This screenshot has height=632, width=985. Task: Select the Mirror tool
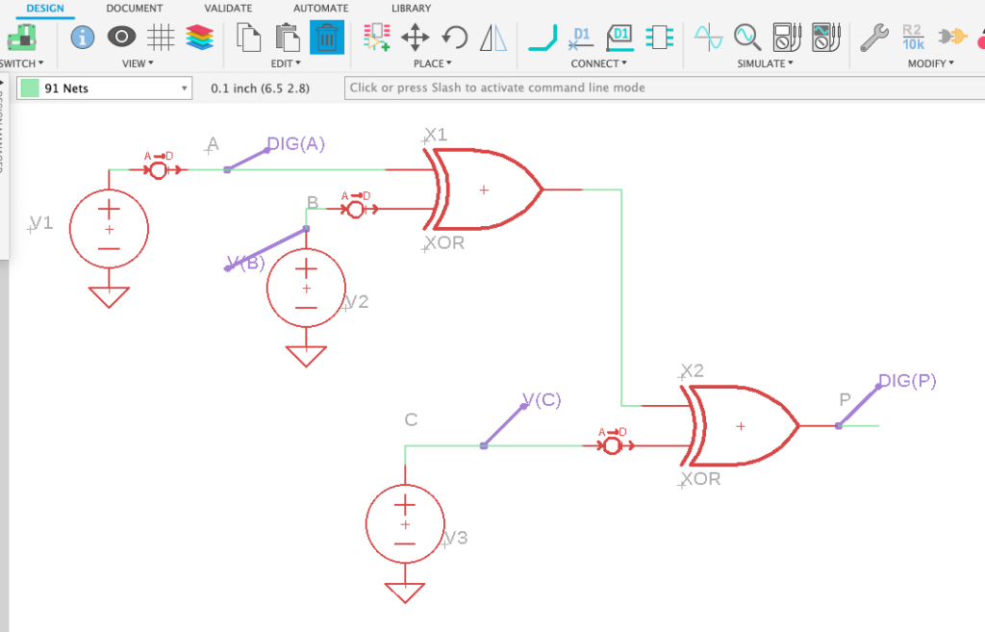[493, 38]
